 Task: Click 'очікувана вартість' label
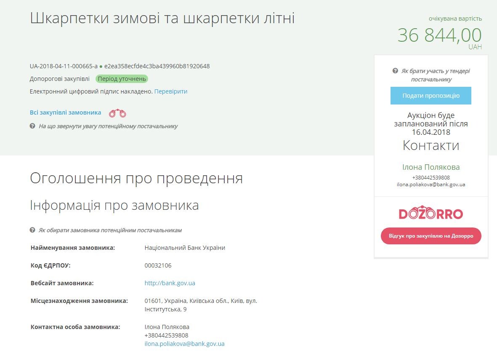pyautogui.click(x=455, y=19)
